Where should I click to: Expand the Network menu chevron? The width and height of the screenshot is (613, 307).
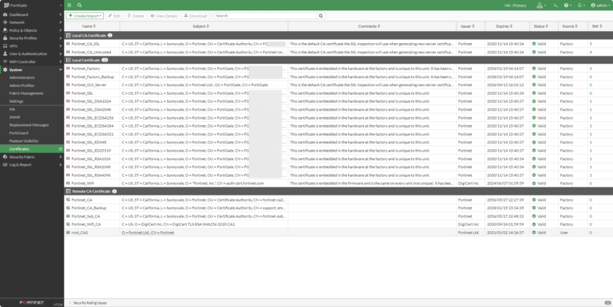coord(60,22)
